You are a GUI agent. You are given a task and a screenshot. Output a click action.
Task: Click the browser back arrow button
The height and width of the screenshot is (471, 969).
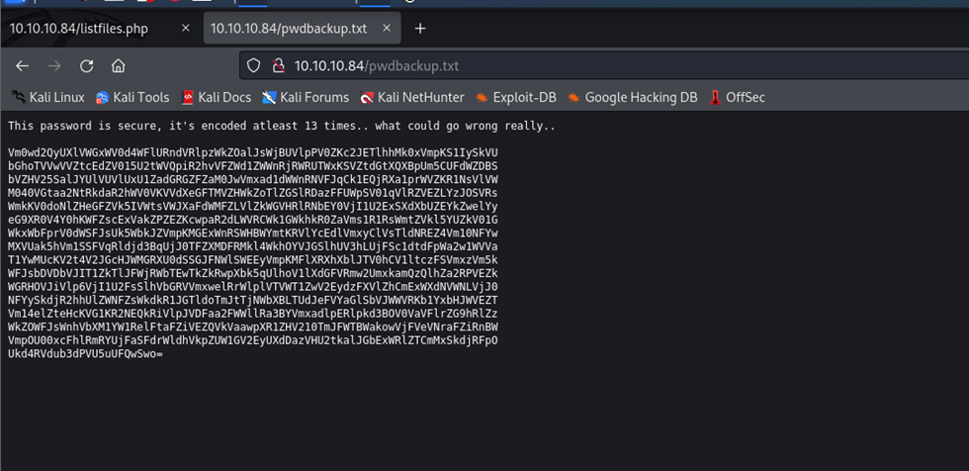tap(22, 66)
